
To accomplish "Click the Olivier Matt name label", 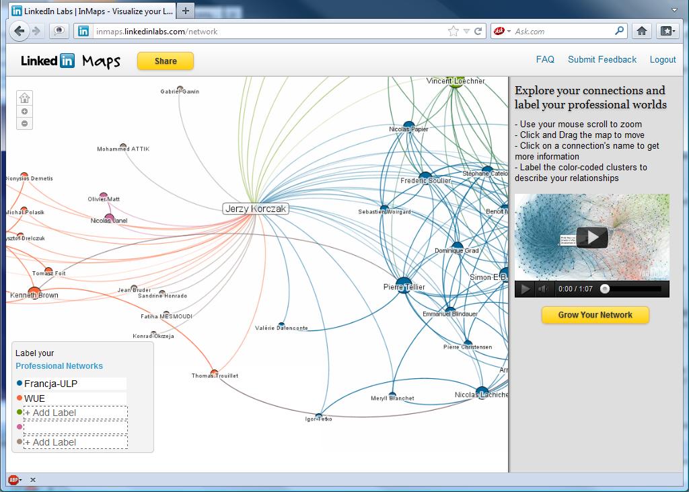I will point(104,199).
